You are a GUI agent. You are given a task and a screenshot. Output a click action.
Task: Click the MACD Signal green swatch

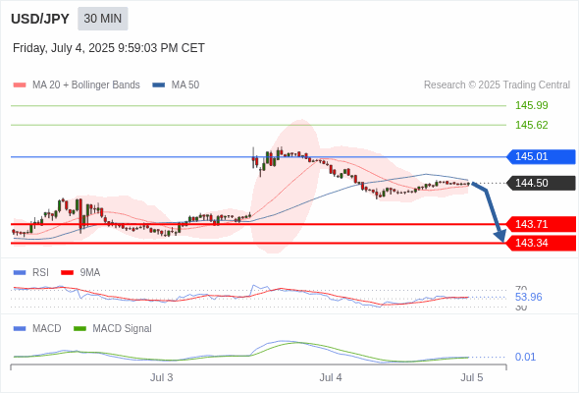(79, 329)
